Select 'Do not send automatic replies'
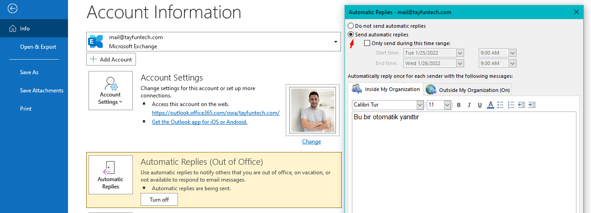The width and height of the screenshot is (591, 213). [350, 26]
